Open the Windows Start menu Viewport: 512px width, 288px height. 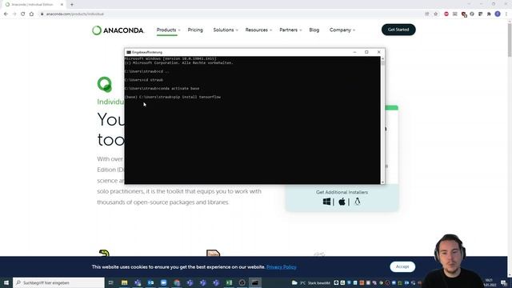click(6, 282)
